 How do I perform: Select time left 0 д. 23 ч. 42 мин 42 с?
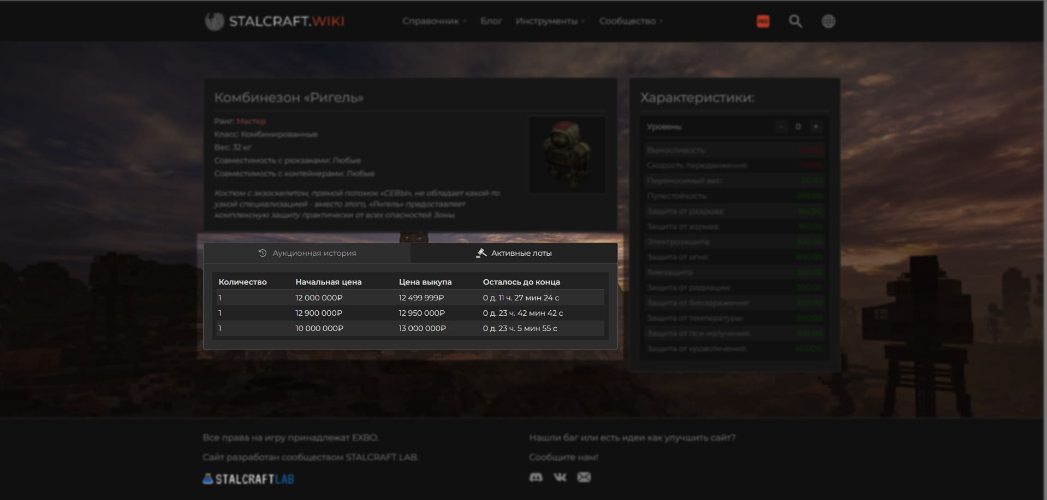[x=523, y=313]
